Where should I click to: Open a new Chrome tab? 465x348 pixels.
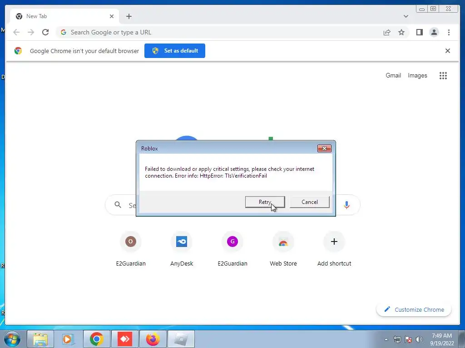(x=129, y=16)
